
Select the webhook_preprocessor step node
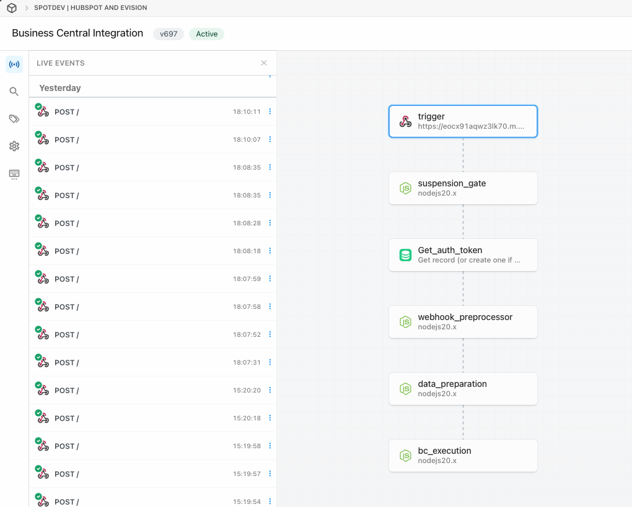pos(463,322)
